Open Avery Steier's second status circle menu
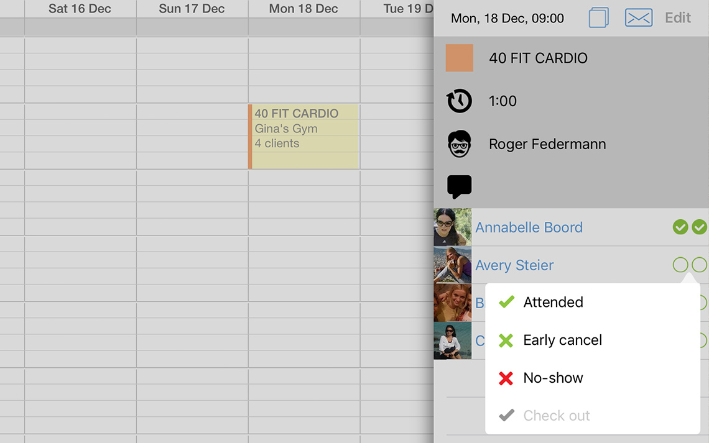Image resolution: width=709 pixels, height=443 pixels. pyautogui.click(x=700, y=265)
